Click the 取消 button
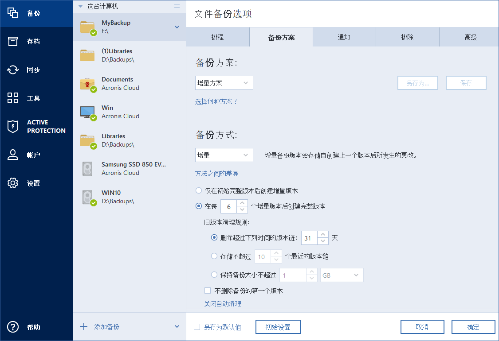Image resolution: width=499 pixels, height=341 pixels. coord(422,327)
